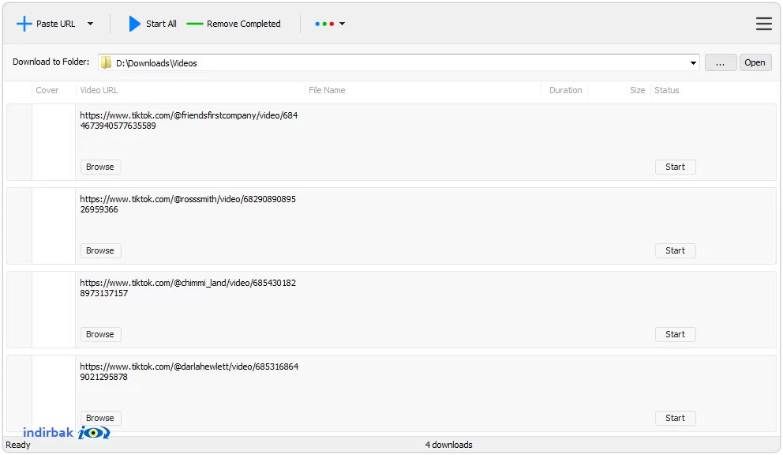Viewport: 783px width, 455px height.
Task: Click the cover thumbnail of chimmi_land row
Action: [x=54, y=310]
